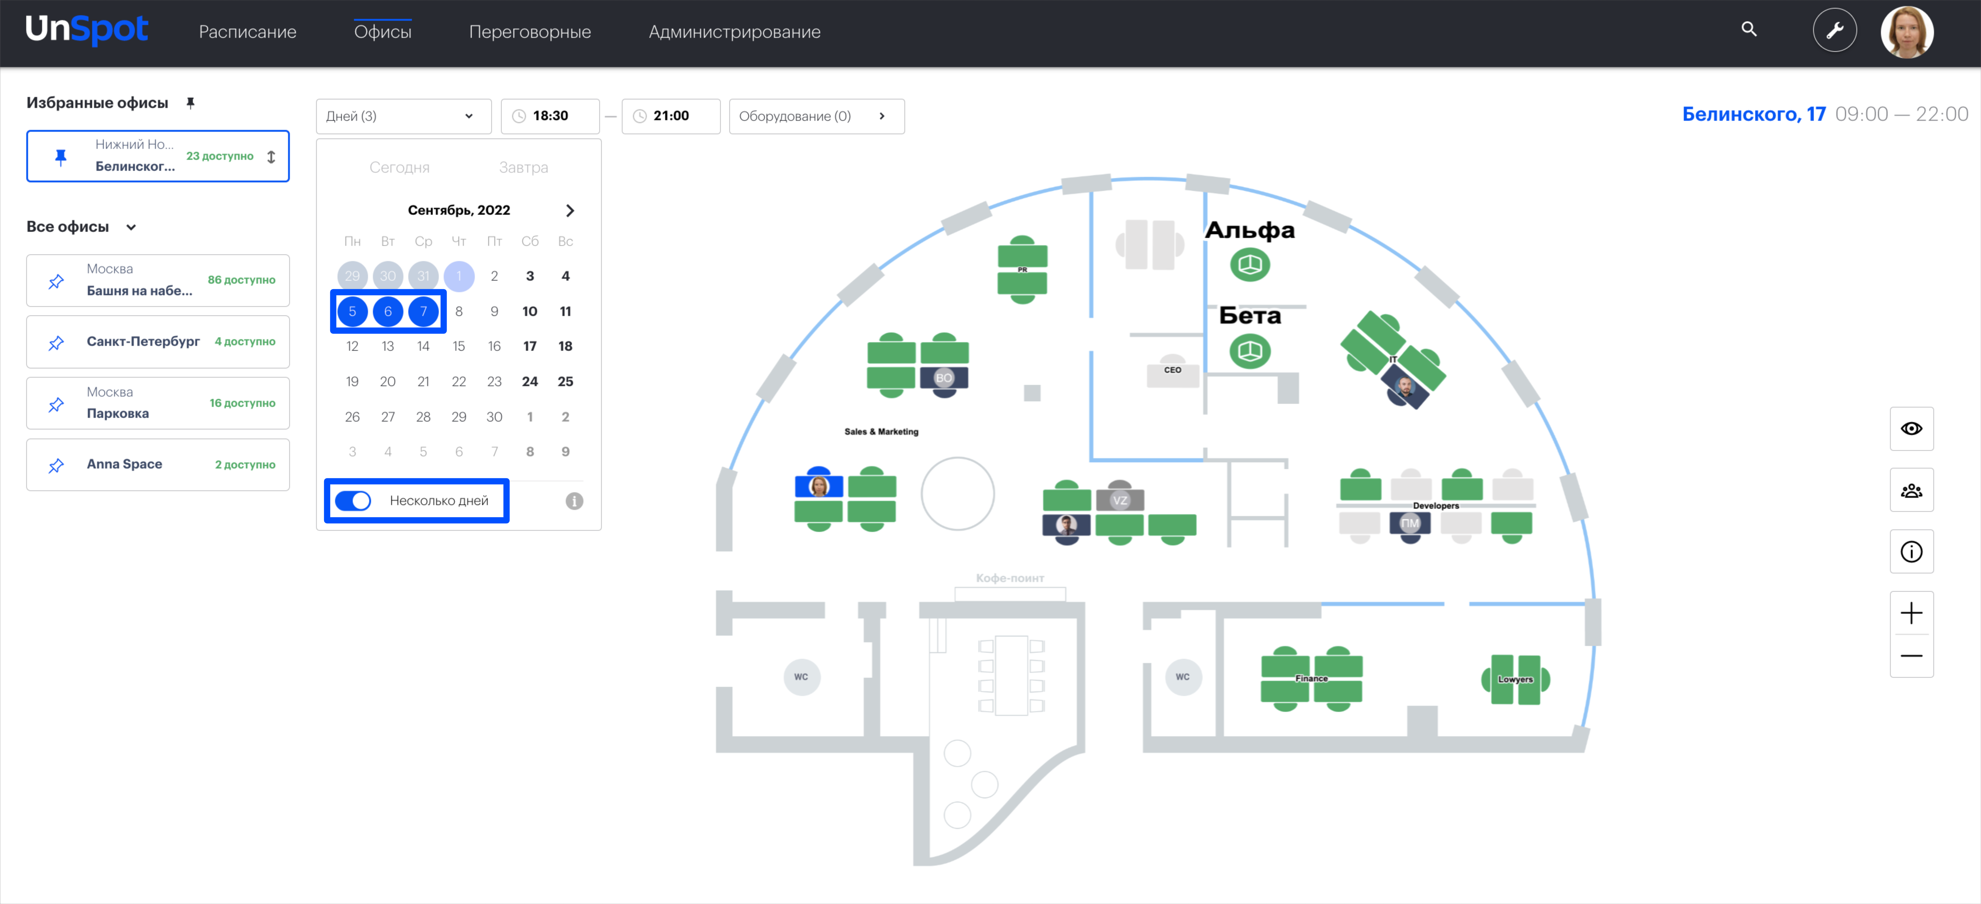Deselect September 5 in calendar
The width and height of the screenshot is (1981, 904).
coord(352,311)
